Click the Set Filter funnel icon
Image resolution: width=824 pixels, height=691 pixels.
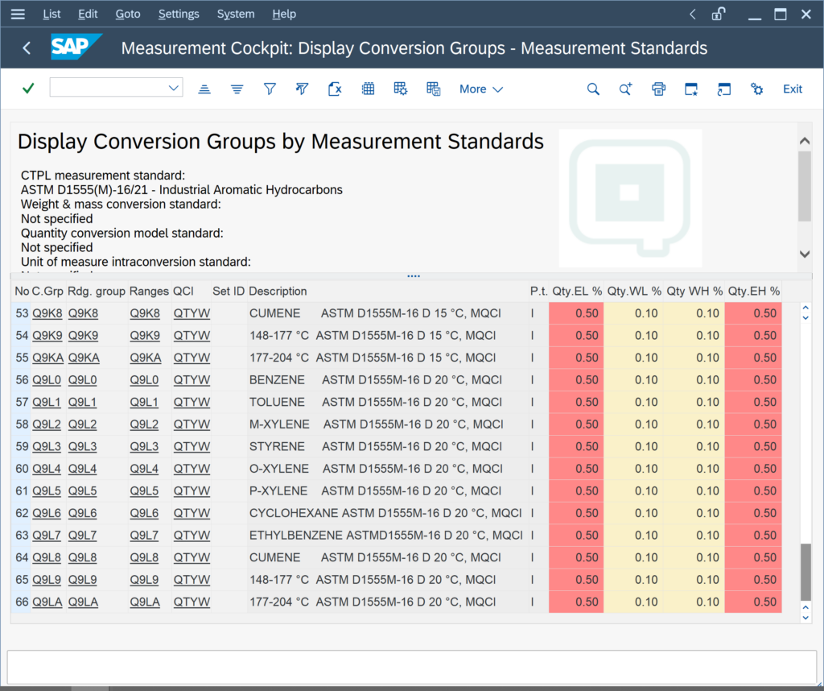[270, 89]
